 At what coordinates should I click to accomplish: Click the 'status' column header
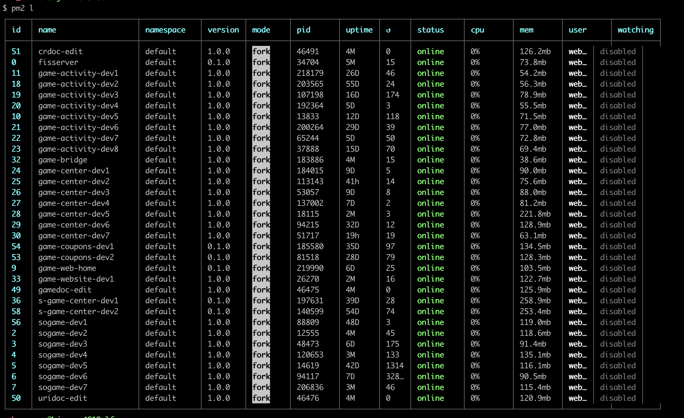(x=430, y=30)
